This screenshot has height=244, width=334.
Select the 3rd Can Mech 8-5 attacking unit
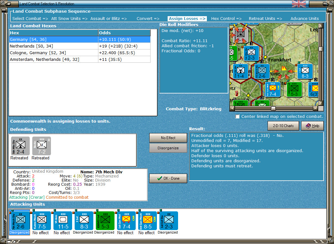coord(147,221)
